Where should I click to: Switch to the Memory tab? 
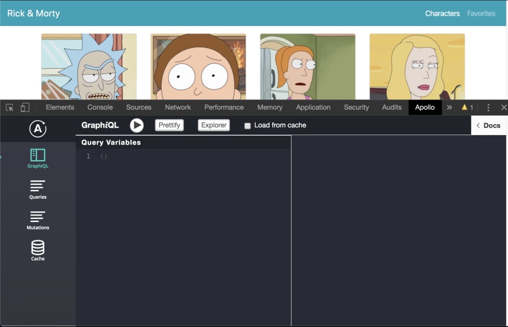[270, 107]
